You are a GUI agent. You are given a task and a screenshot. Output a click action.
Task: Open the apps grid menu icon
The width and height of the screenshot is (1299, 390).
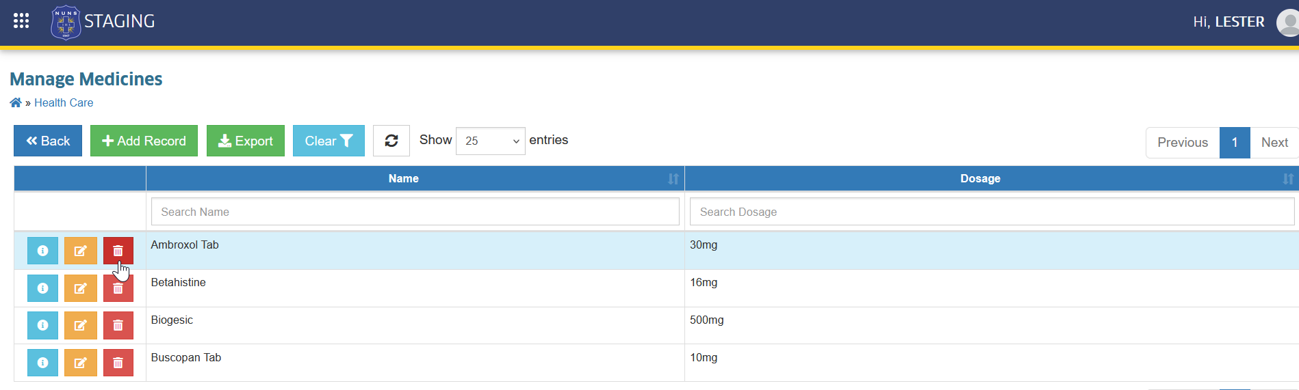(21, 21)
